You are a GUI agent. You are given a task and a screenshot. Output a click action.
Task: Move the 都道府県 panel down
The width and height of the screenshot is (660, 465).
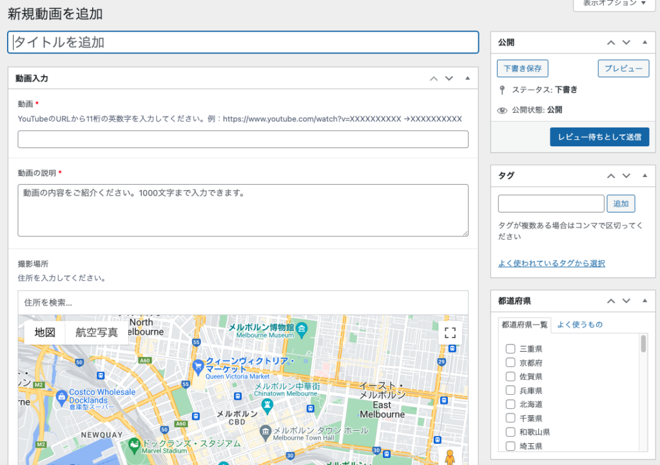pyautogui.click(x=626, y=301)
